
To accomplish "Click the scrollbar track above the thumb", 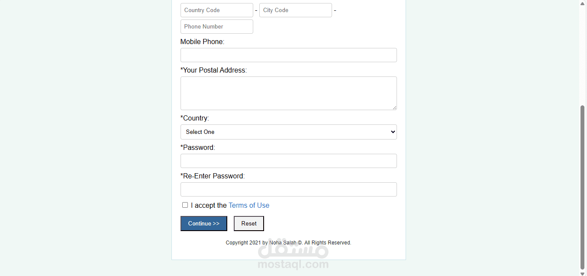I will click(x=583, y=55).
